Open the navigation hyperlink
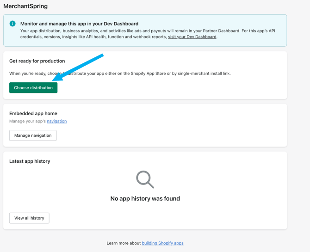This screenshot has height=252, width=310. [56, 121]
